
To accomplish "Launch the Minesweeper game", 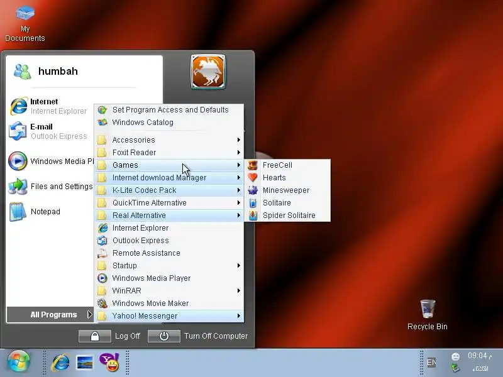I will 288,190.
